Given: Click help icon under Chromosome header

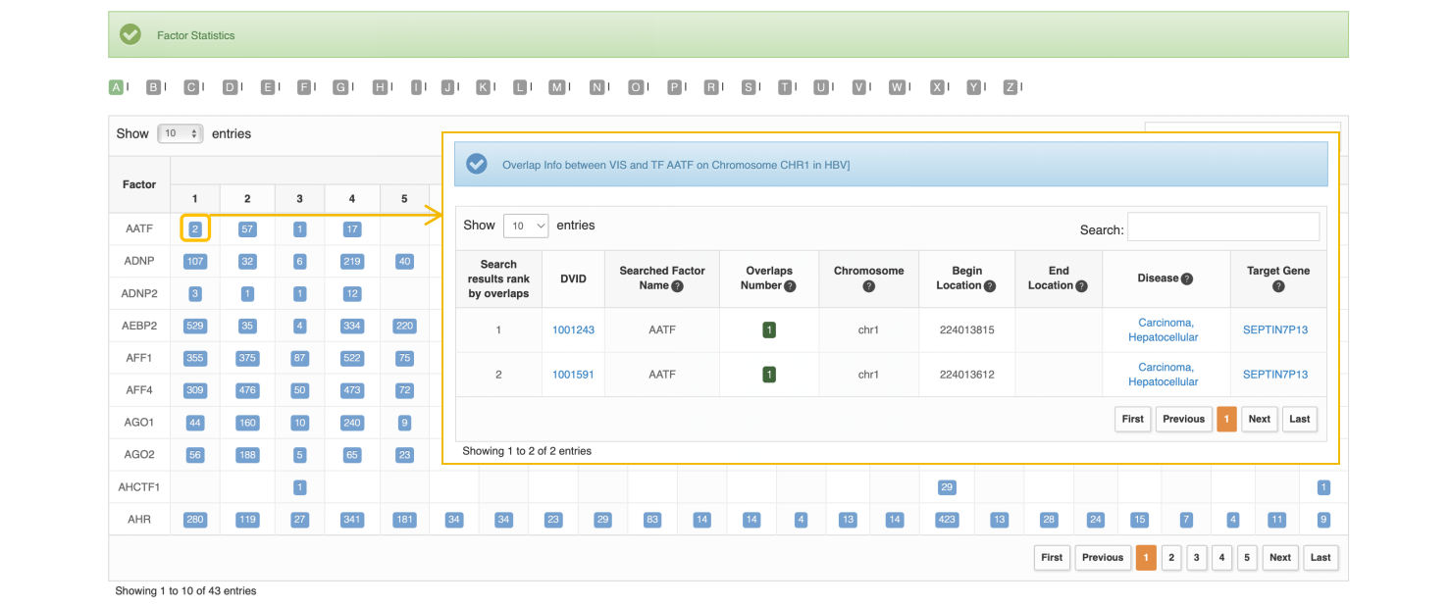Looking at the screenshot, I should point(868,287).
